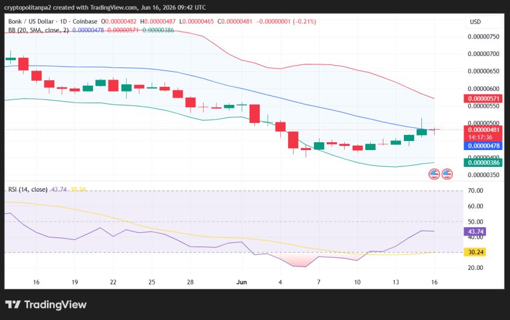The image size is (510, 320).
Task: Click the 0.00000600 price axis label
Action: [x=483, y=89]
